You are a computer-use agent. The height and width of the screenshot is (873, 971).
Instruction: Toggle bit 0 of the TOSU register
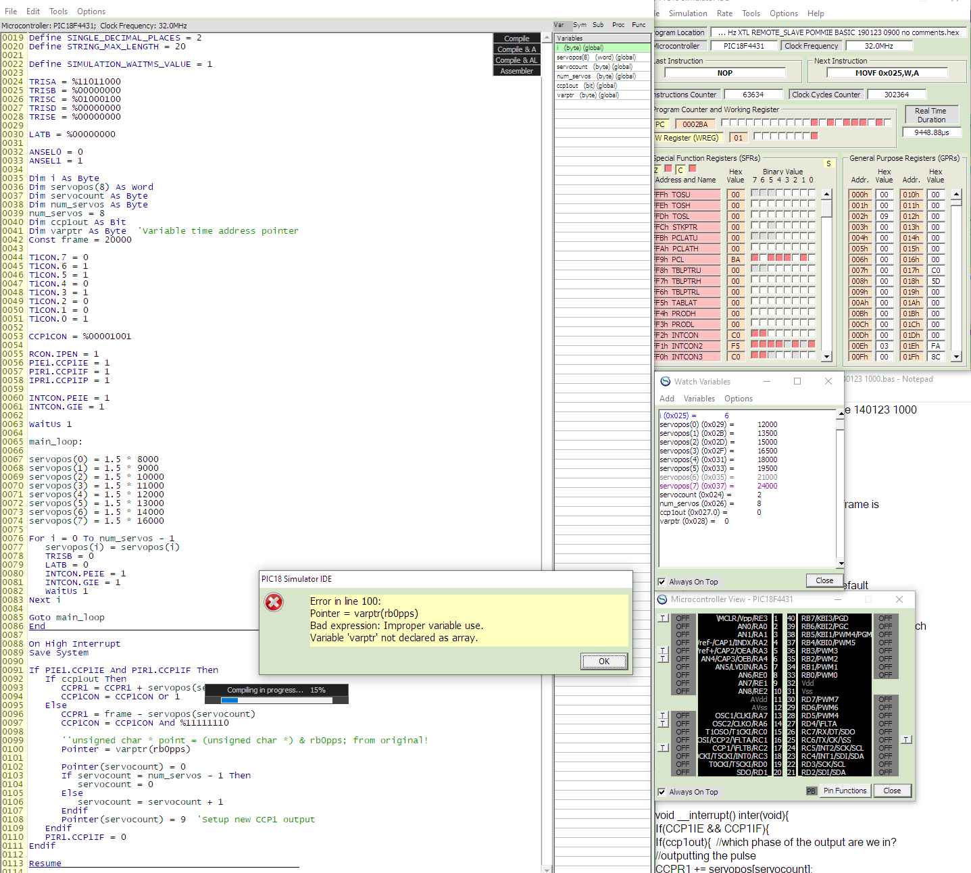click(812, 194)
